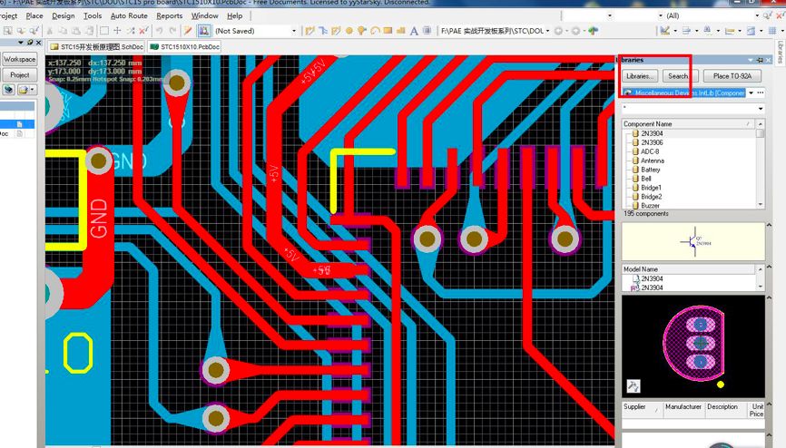786x448 pixels.
Task: Select the place arc tool
Action: point(375,31)
